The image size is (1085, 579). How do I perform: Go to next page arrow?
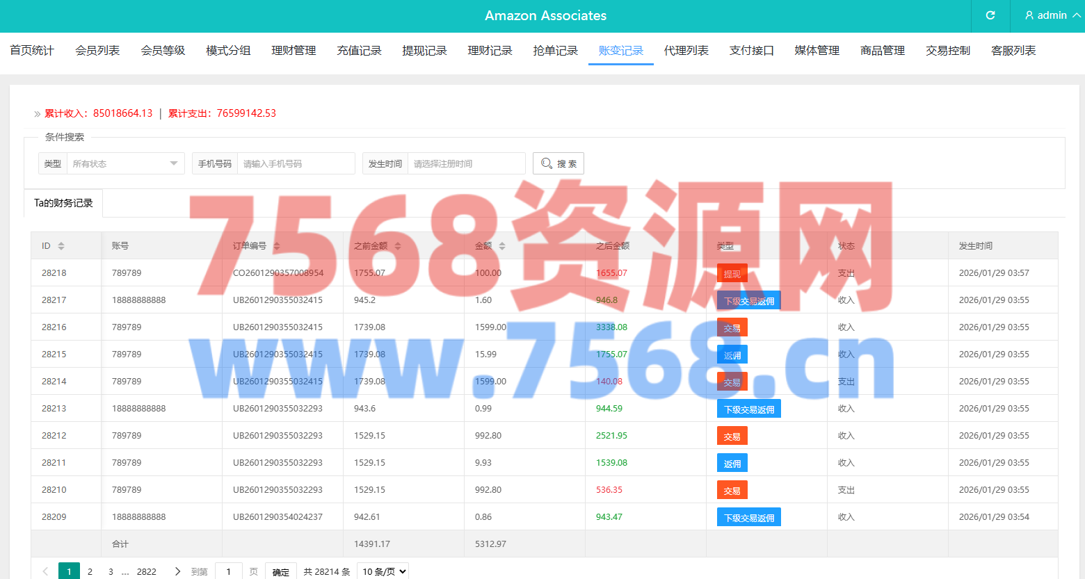[x=177, y=571]
